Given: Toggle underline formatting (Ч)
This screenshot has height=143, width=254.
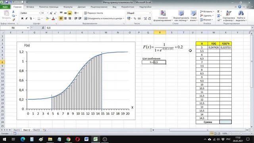Looking at the screenshot, I should [31, 19].
